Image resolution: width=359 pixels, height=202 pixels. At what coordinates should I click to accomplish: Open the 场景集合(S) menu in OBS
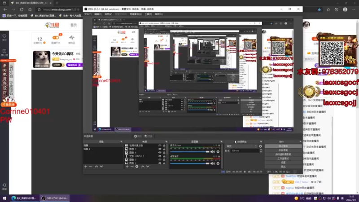coord(136,14)
